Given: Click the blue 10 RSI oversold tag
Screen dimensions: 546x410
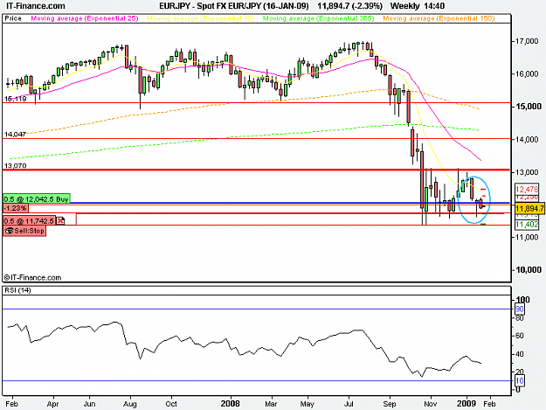Looking at the screenshot, I should click(x=520, y=381).
